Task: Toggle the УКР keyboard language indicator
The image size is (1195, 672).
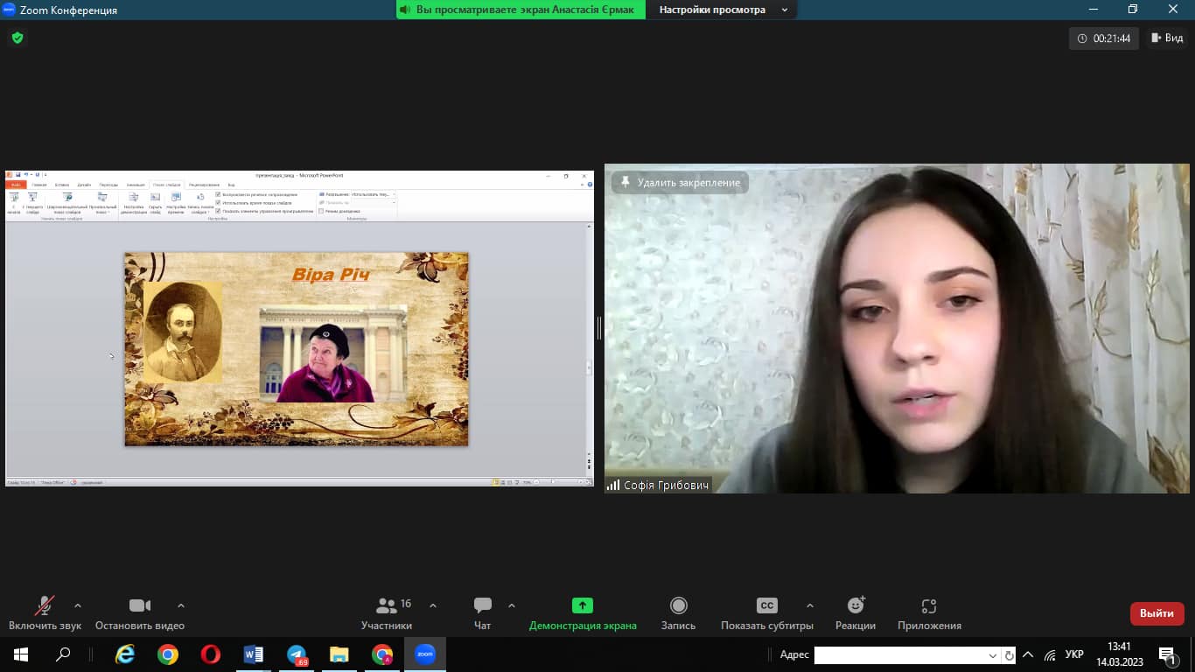Action: pyautogui.click(x=1075, y=655)
